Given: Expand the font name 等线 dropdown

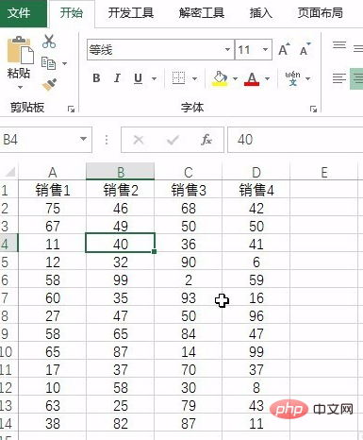Looking at the screenshot, I should coord(227,49).
